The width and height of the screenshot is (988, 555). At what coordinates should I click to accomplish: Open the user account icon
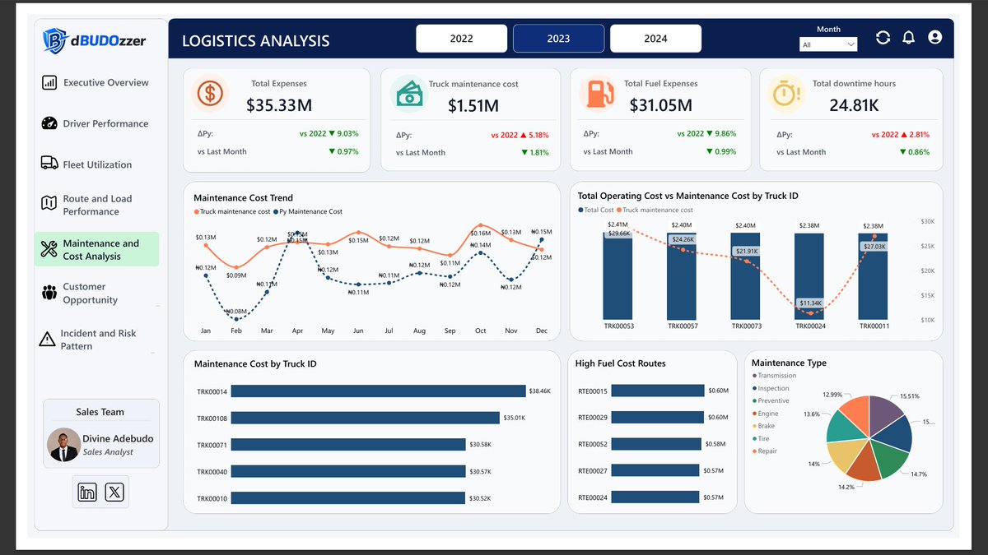click(x=934, y=38)
